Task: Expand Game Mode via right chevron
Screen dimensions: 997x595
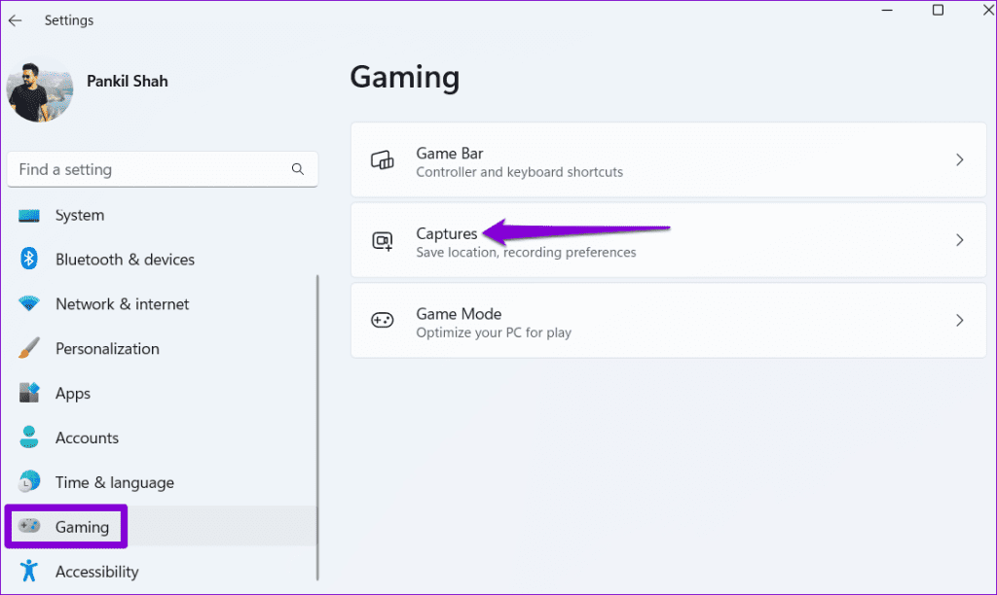Action: [959, 320]
